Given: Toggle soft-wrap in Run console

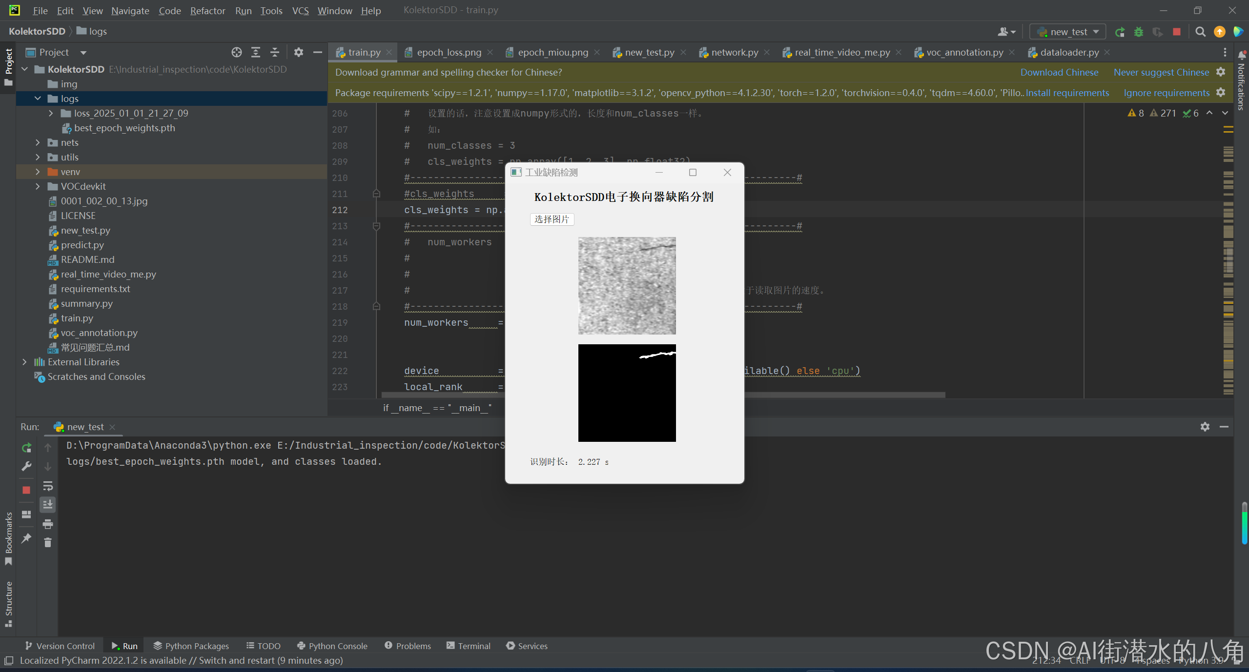Looking at the screenshot, I should [48, 486].
